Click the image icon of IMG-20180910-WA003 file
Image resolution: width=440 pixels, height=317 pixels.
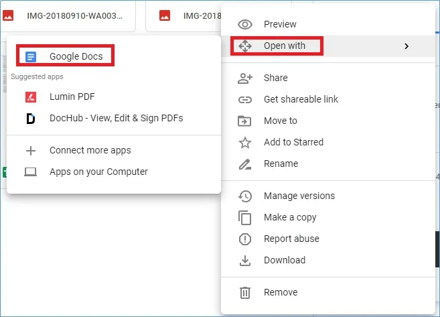[8, 15]
